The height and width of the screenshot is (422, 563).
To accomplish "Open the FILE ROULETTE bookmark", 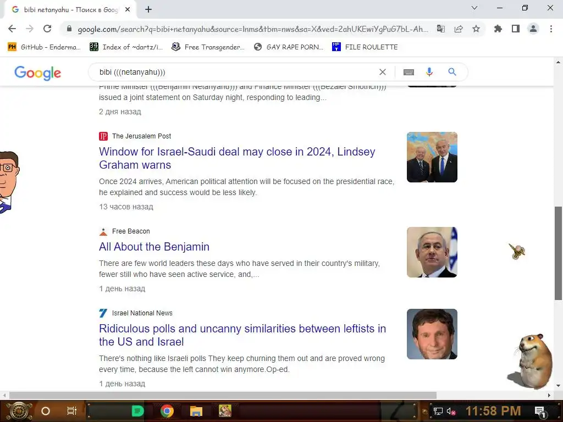I will point(365,47).
